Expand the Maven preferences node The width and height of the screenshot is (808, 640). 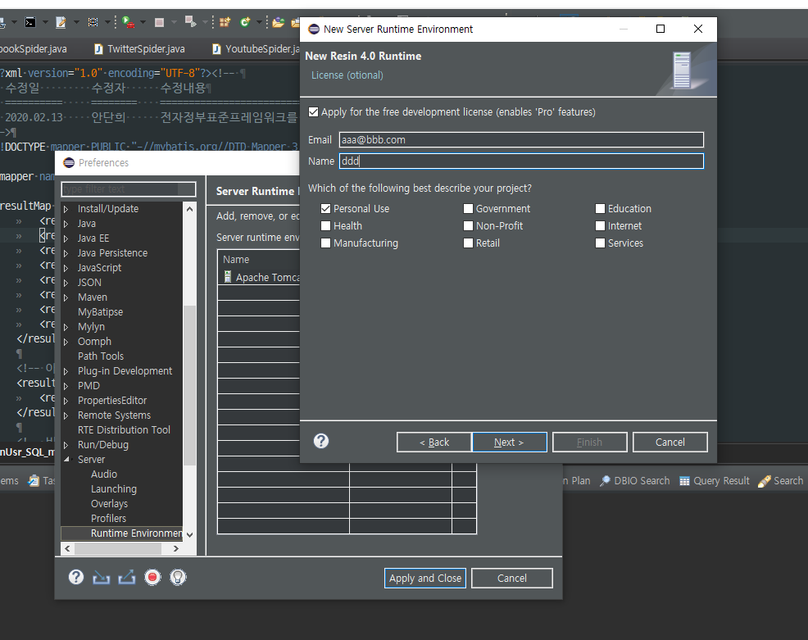[66, 297]
